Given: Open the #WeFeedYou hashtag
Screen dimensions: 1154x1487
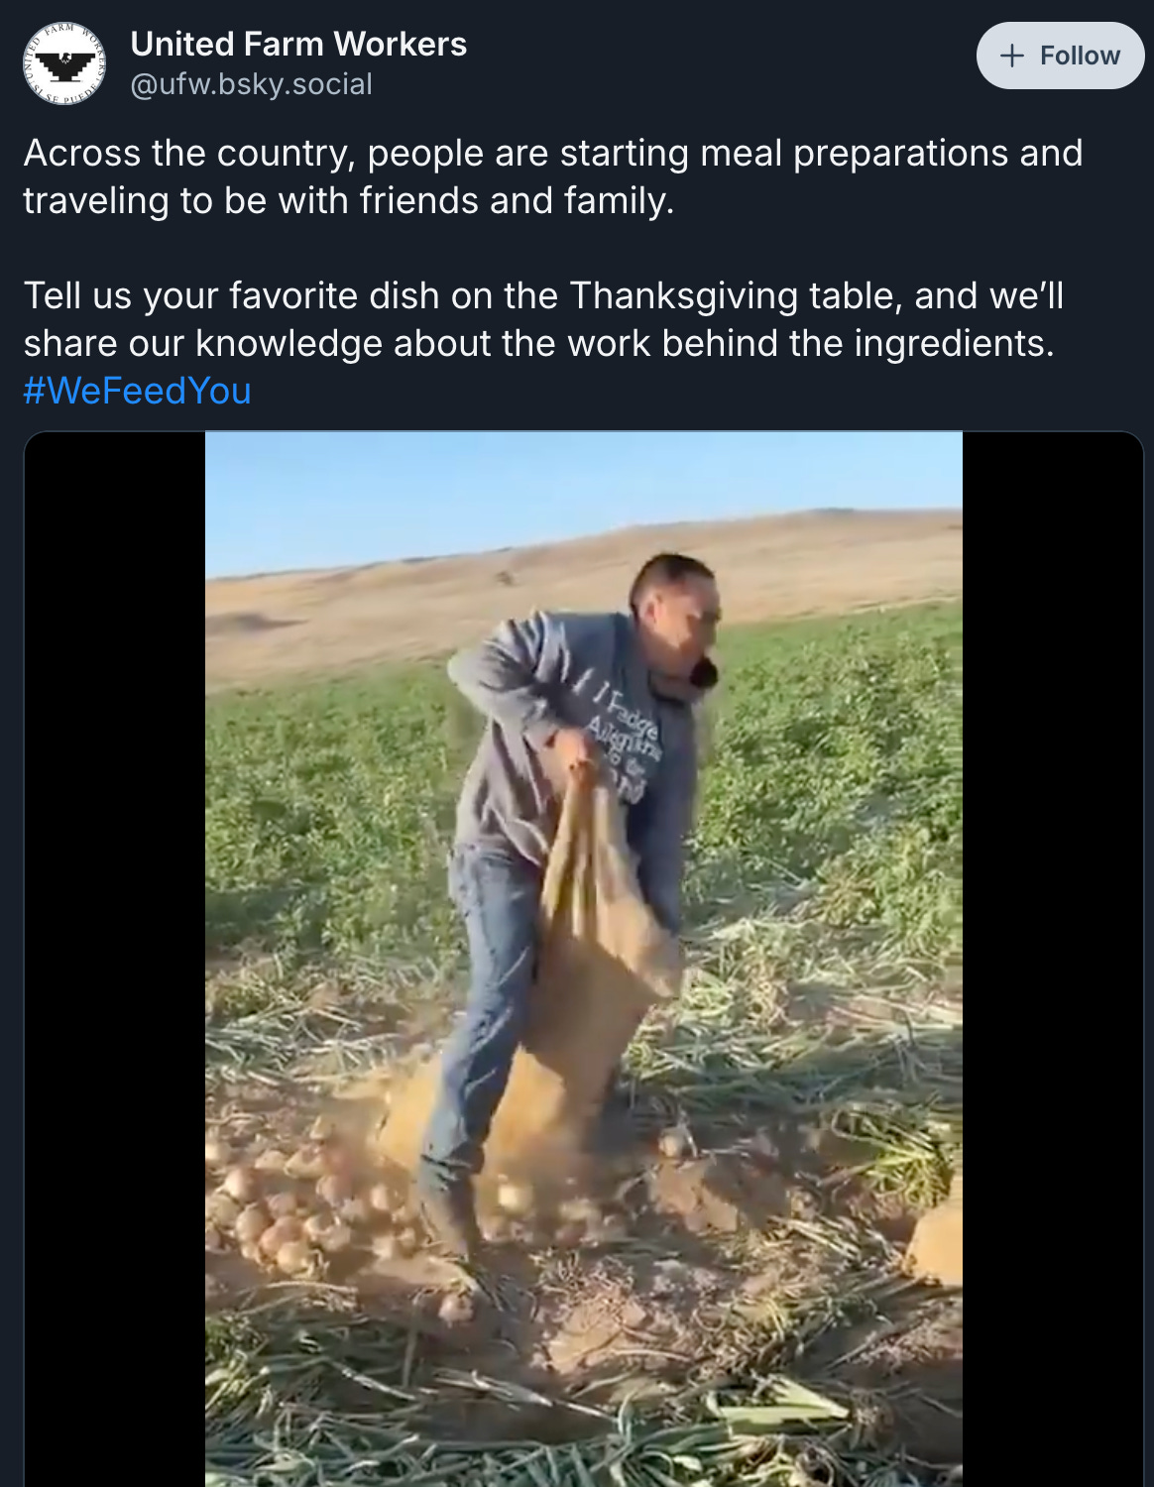Looking at the screenshot, I should pyautogui.click(x=137, y=391).
